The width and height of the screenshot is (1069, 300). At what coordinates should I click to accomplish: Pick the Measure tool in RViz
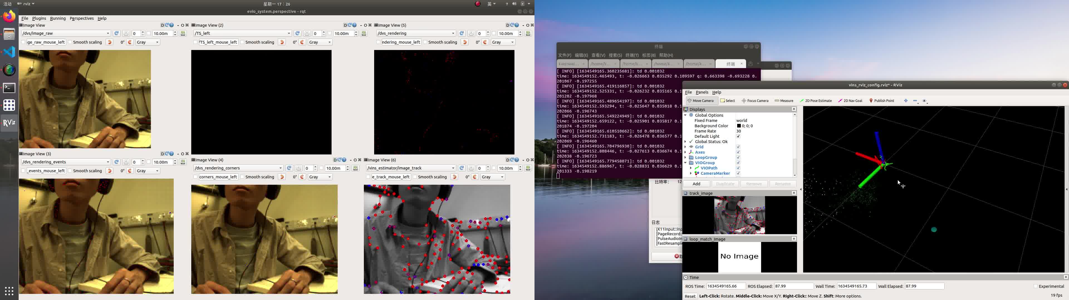pyautogui.click(x=784, y=101)
